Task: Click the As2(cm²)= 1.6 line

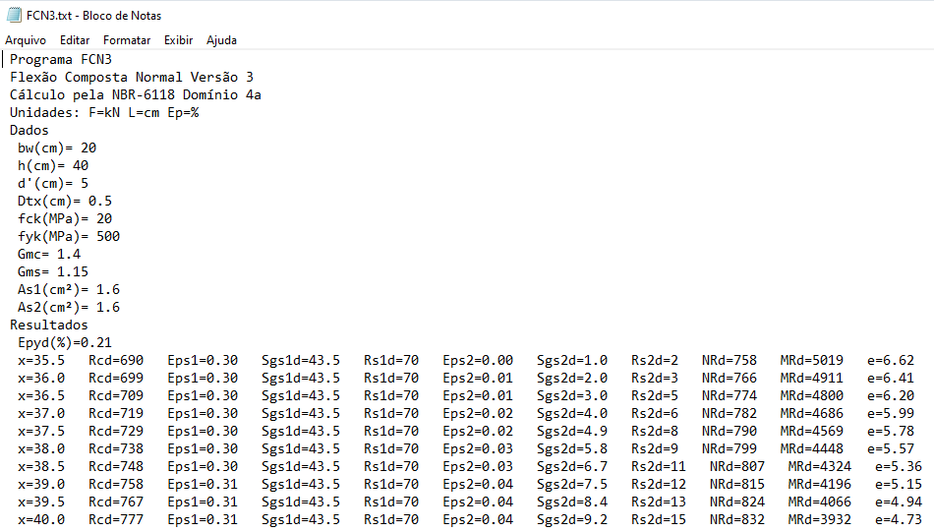Action: coord(69,307)
